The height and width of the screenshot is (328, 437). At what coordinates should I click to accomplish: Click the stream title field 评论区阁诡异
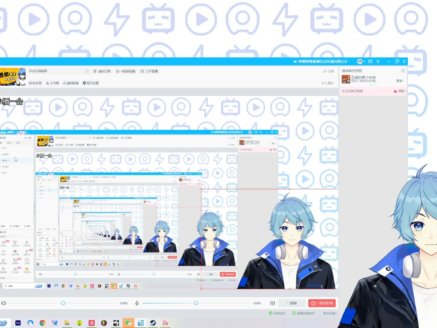59,71
